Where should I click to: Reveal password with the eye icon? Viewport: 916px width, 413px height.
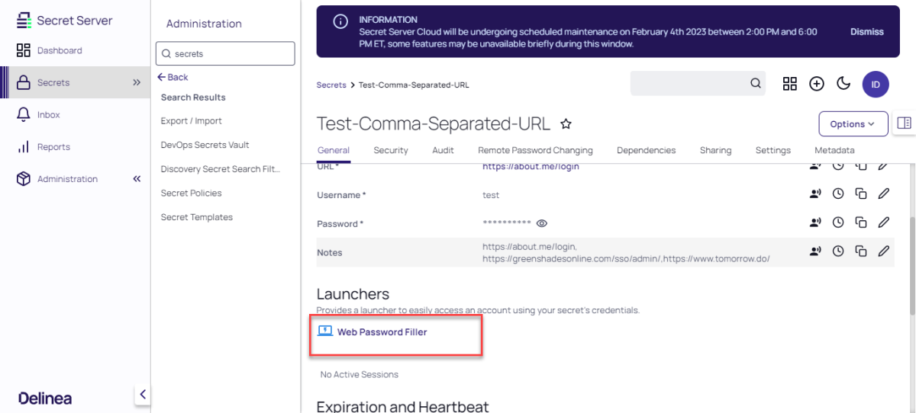542,223
